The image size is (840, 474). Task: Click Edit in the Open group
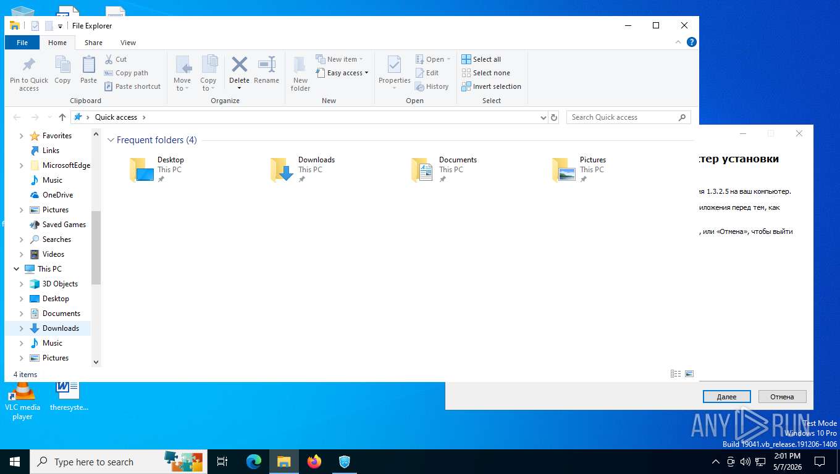click(427, 73)
